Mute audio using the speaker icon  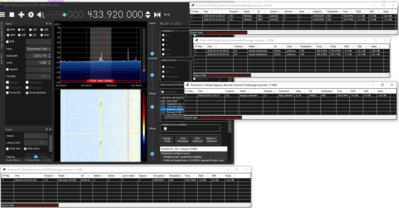(x=41, y=15)
